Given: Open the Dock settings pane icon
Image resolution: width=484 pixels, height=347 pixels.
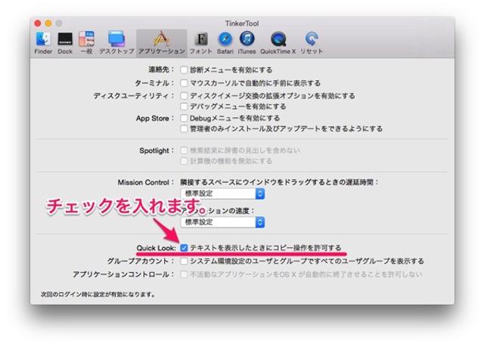Looking at the screenshot, I should click(66, 39).
